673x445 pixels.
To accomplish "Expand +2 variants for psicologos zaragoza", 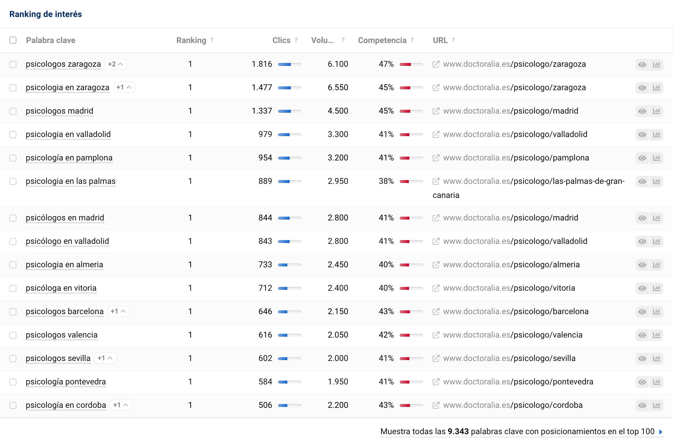I will [116, 64].
